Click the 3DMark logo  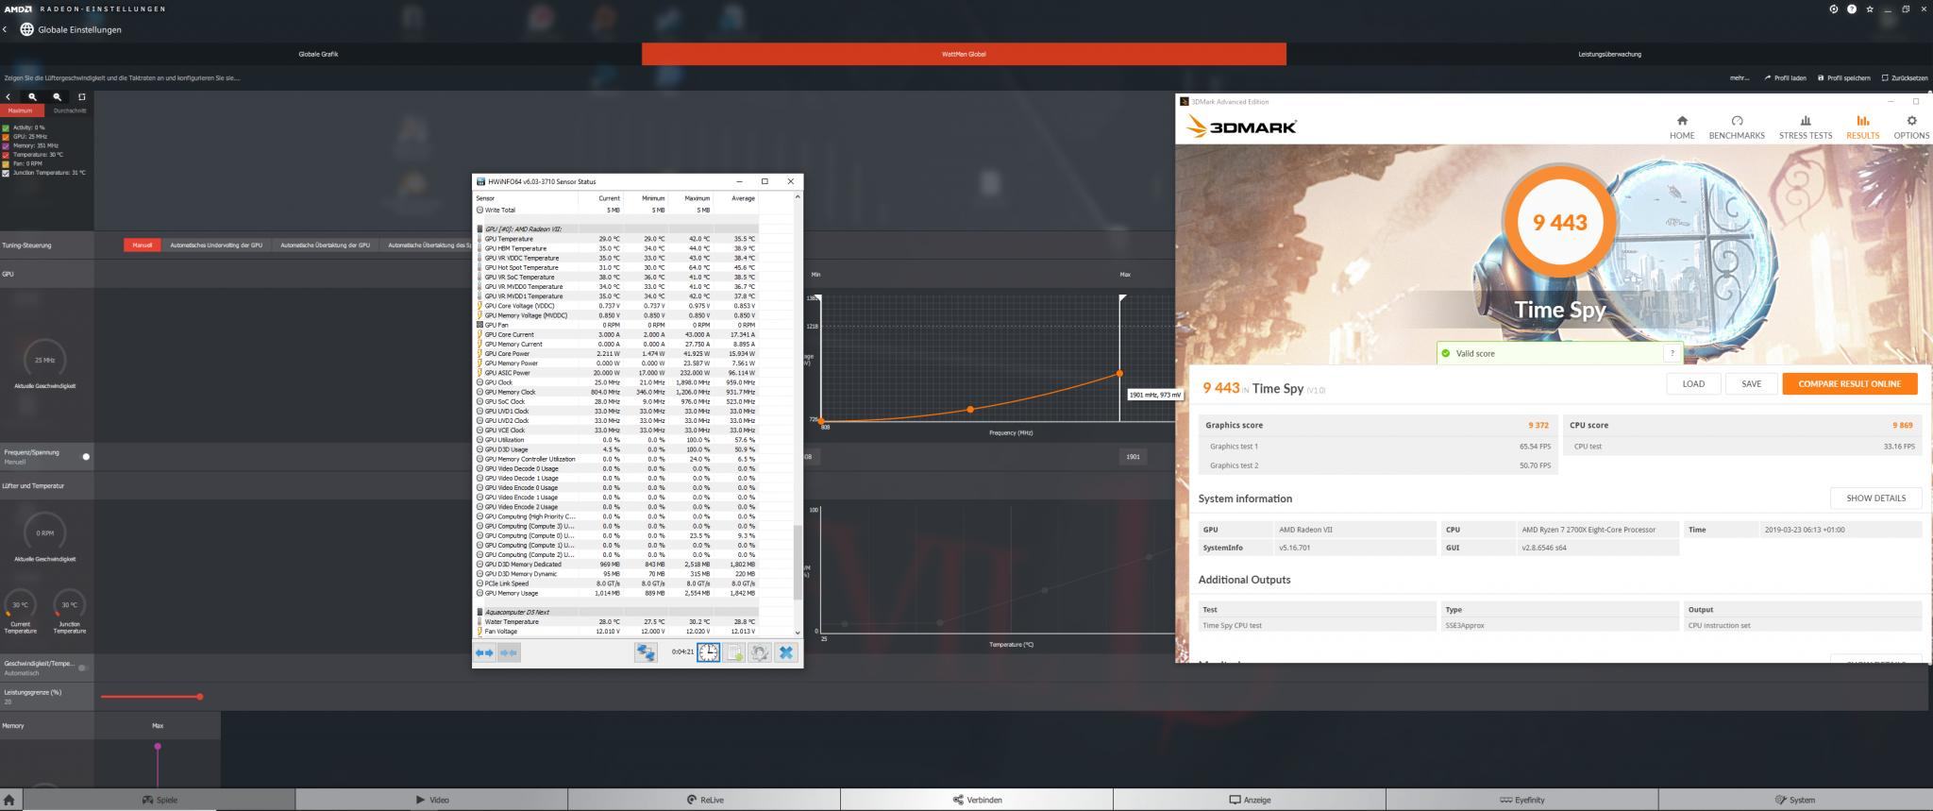coord(1241,127)
